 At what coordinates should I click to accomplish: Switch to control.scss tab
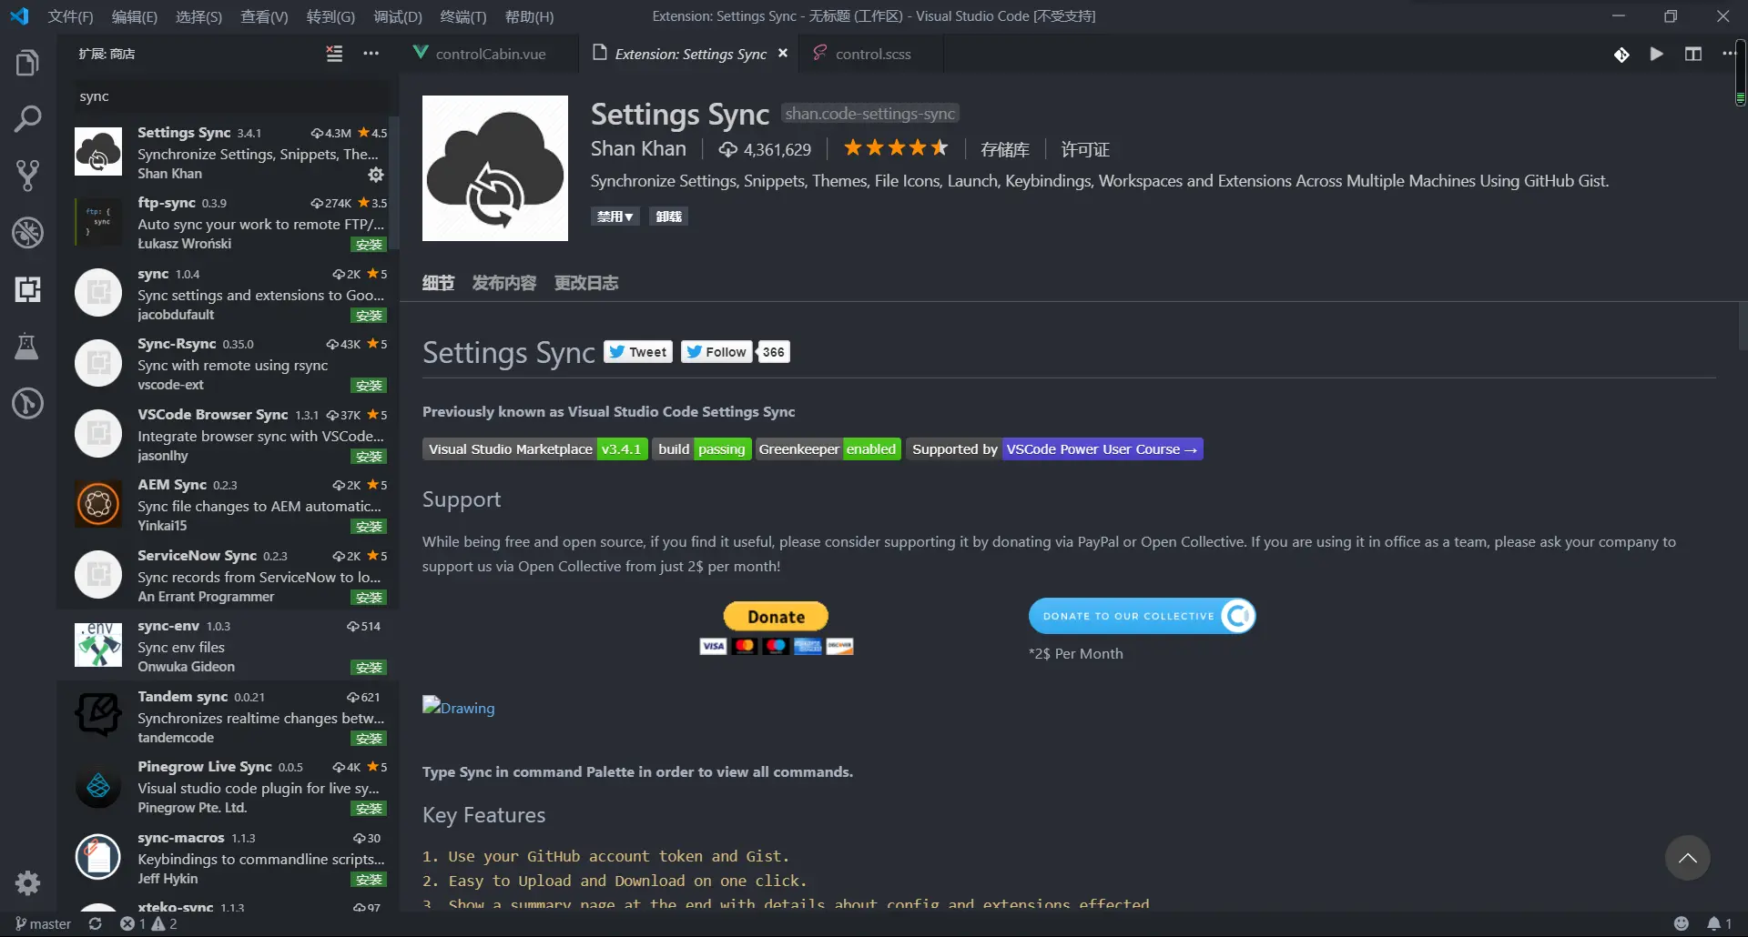point(872,54)
